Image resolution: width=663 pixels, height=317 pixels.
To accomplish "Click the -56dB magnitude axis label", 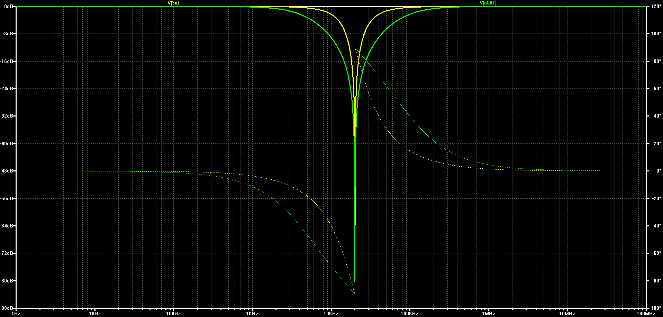I will coord(7,198).
